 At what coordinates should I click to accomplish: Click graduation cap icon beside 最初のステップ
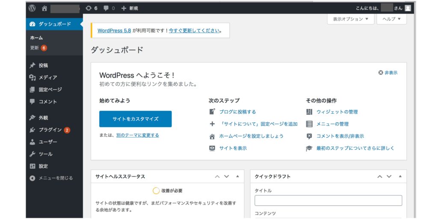(309, 148)
